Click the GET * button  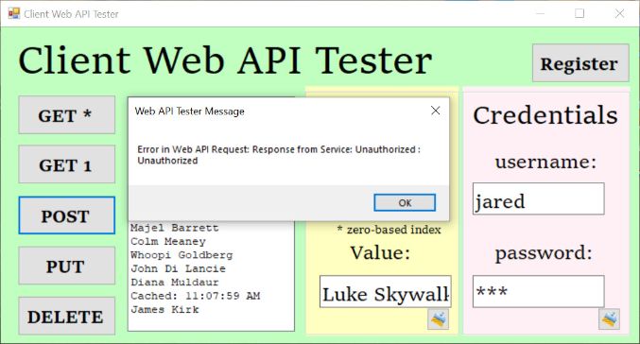click(x=66, y=114)
